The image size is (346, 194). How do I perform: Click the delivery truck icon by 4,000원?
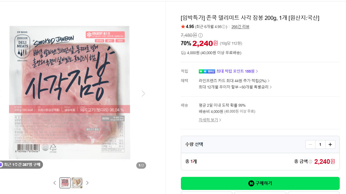(x=183, y=53)
